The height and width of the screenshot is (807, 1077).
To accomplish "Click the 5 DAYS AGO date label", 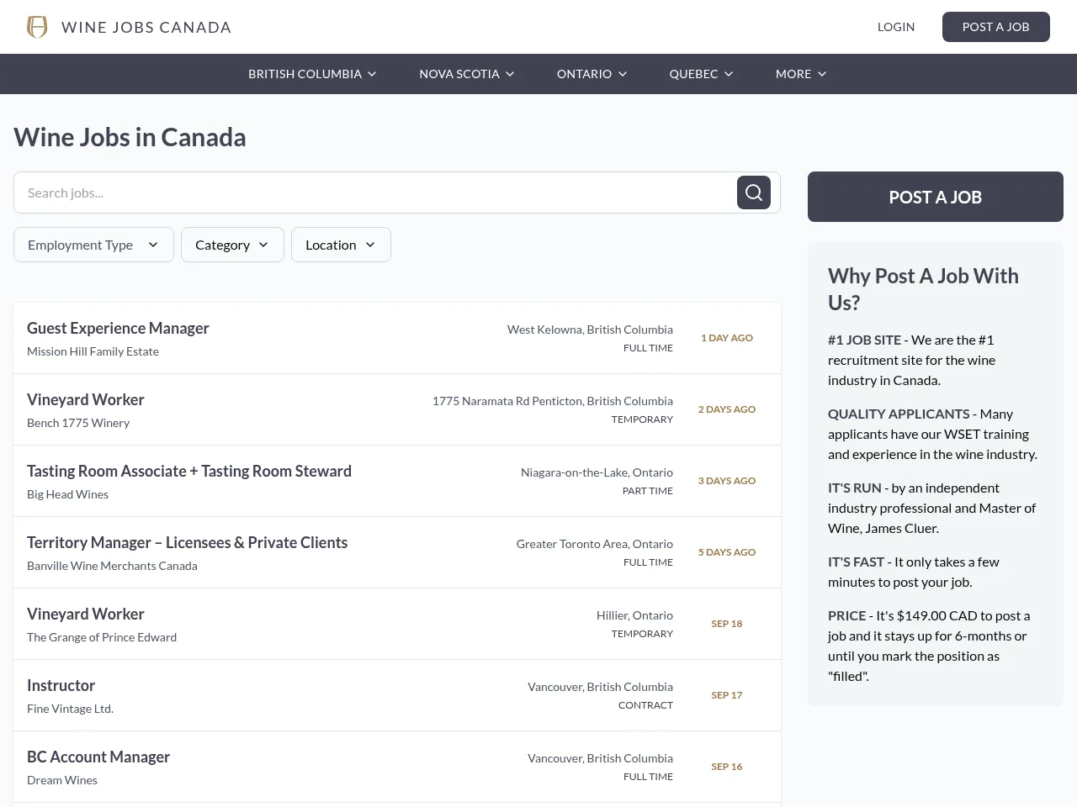I will (727, 552).
